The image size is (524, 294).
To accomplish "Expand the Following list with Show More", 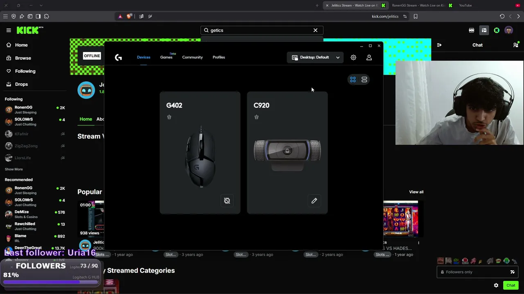I will click(x=14, y=169).
